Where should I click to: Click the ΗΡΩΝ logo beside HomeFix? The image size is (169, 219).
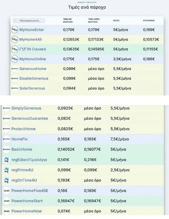[6, 139]
